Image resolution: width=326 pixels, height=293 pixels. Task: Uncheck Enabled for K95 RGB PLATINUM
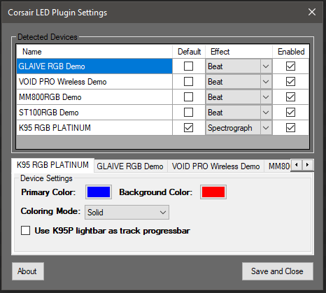(x=290, y=128)
